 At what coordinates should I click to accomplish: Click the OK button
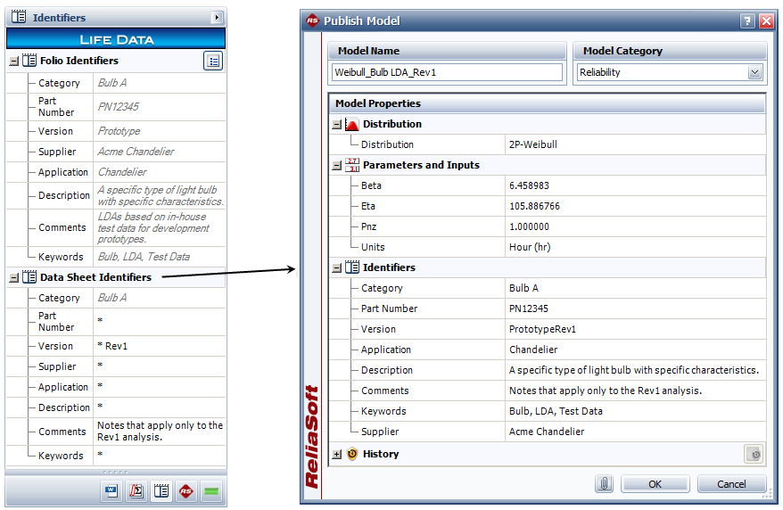tap(655, 484)
